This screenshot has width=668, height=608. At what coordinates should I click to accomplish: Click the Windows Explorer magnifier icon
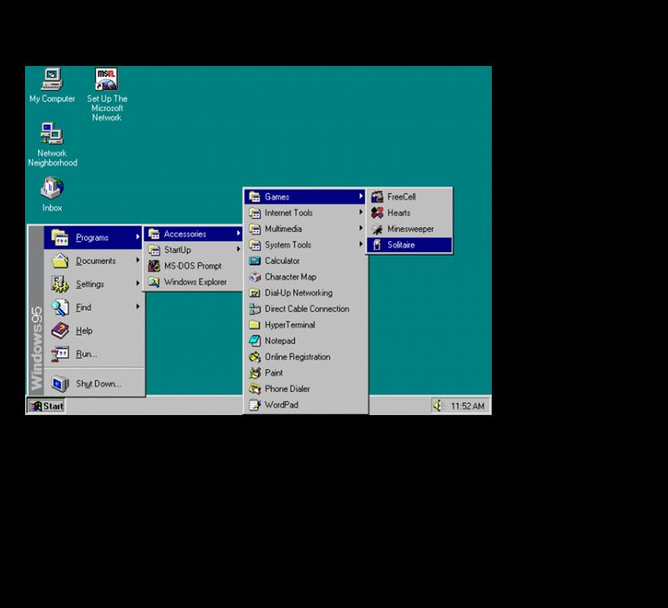click(154, 282)
